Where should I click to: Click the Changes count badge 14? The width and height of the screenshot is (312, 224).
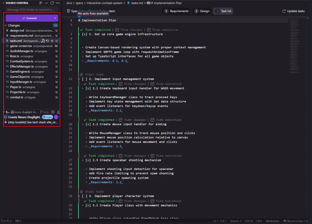[x=55, y=25]
